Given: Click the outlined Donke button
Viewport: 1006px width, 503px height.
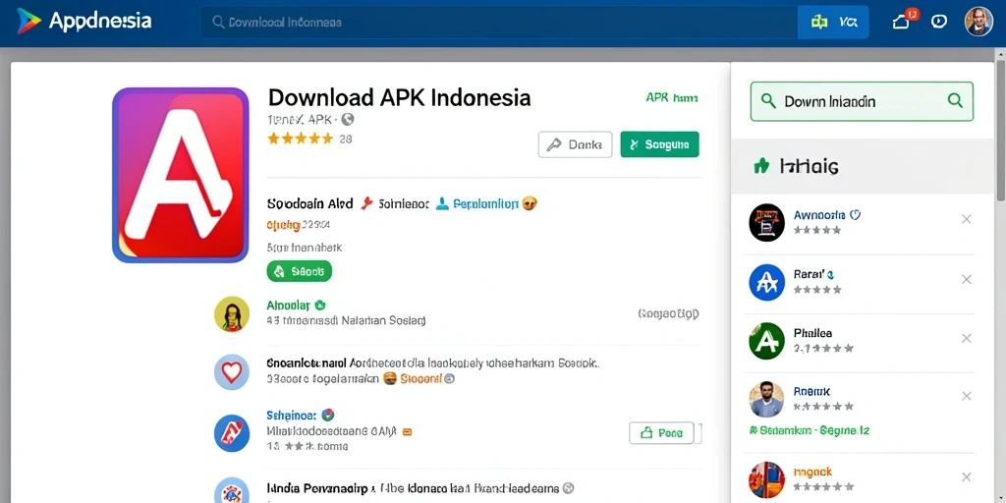Looking at the screenshot, I should tap(575, 144).
